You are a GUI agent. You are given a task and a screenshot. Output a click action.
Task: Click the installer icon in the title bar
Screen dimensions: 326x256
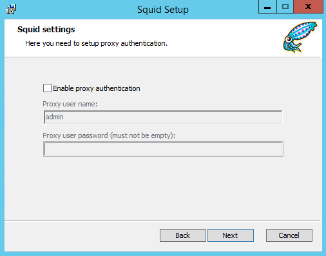coord(11,9)
